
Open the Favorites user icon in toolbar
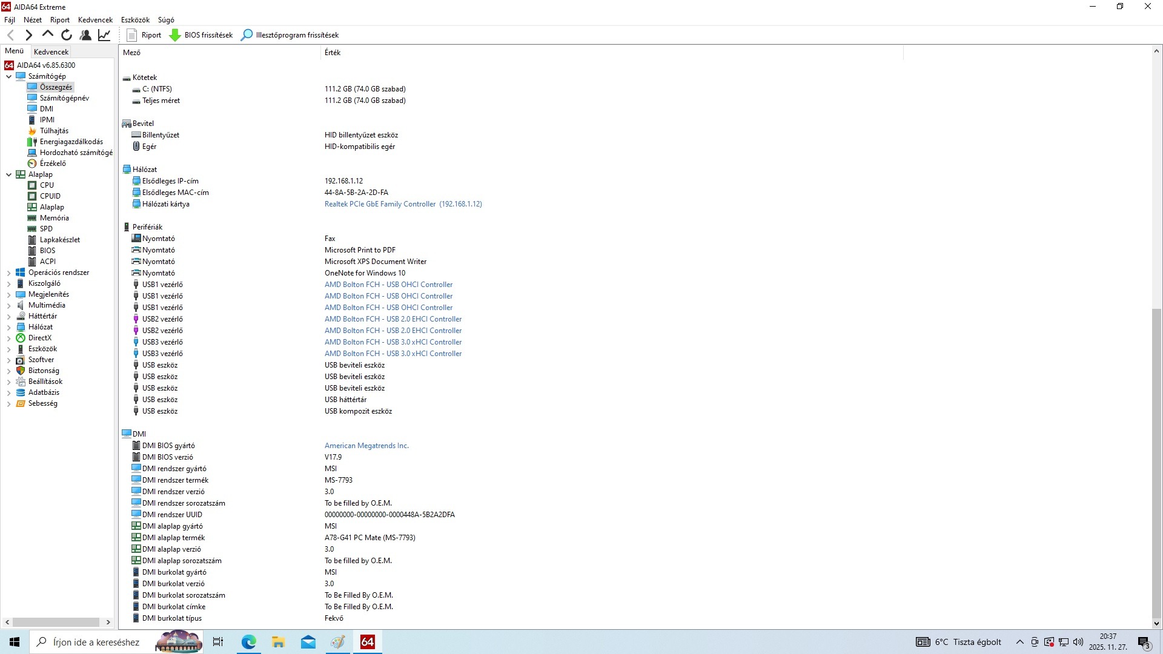pyautogui.click(x=85, y=35)
